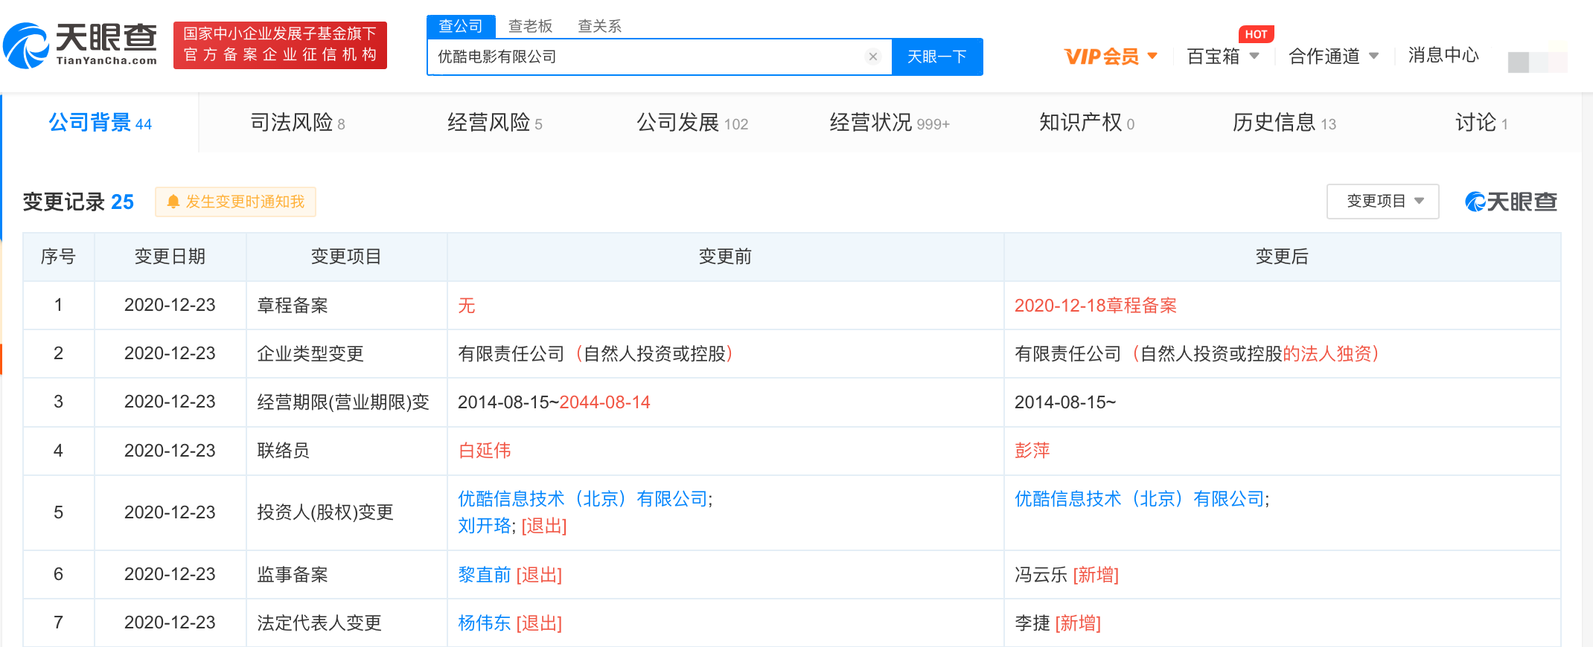The width and height of the screenshot is (1593, 647).
Task: Switch to the 查关系 search tab
Action: pyautogui.click(x=599, y=26)
